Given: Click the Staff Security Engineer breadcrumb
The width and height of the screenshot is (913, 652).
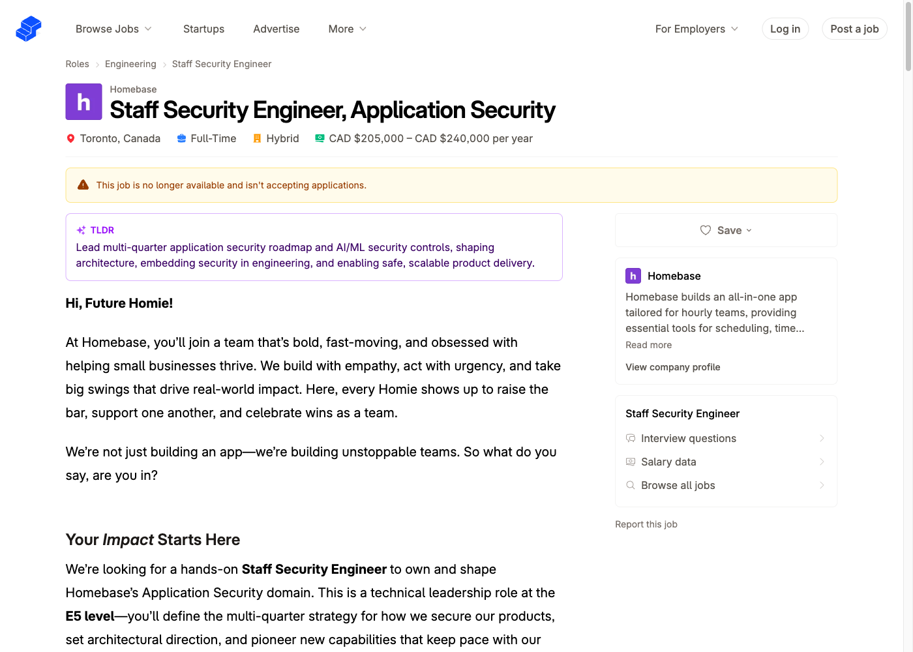Looking at the screenshot, I should coord(222,64).
